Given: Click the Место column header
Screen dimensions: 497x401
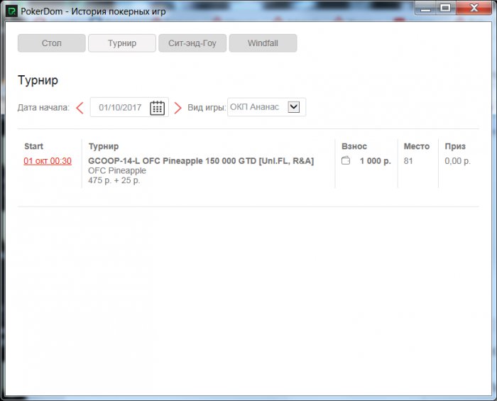Looking at the screenshot, I should click(417, 146).
